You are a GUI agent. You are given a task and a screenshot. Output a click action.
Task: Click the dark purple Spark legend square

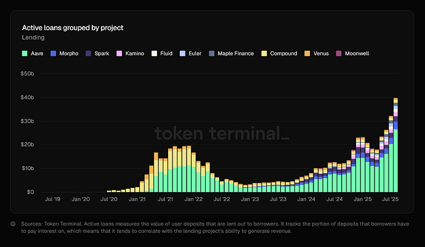click(x=89, y=54)
